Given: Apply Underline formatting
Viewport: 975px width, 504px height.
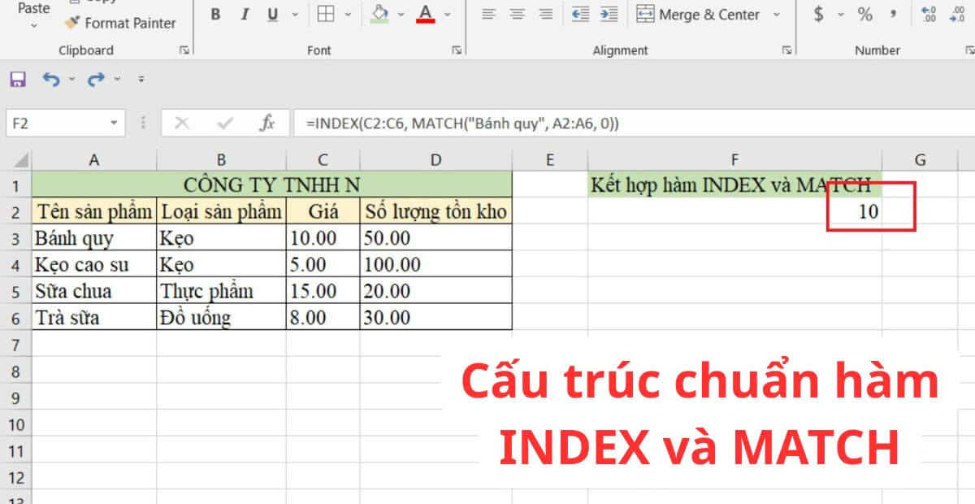Looking at the screenshot, I should pyautogui.click(x=272, y=14).
